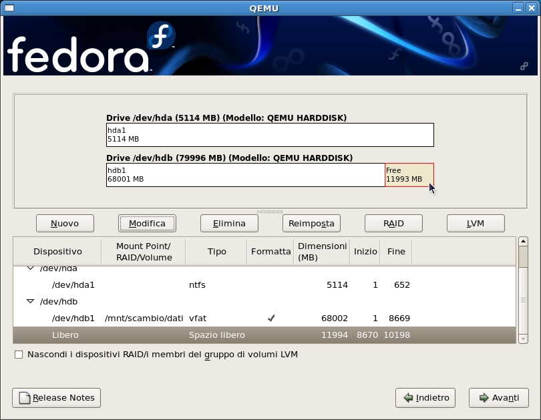This screenshot has height=420, width=541.
Task: Open the QEMU window menu icon
Action: (9, 8)
